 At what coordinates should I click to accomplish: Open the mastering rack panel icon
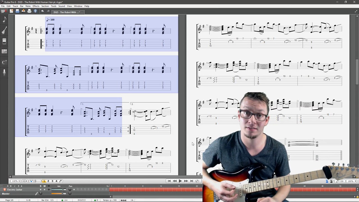click(x=4, y=52)
